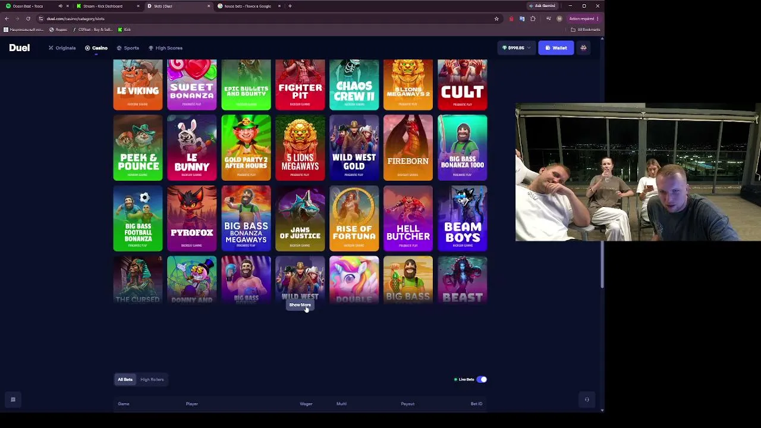Viewport: 761px width, 428px height.
Task: Open The Cursed slot game
Action: click(138, 279)
